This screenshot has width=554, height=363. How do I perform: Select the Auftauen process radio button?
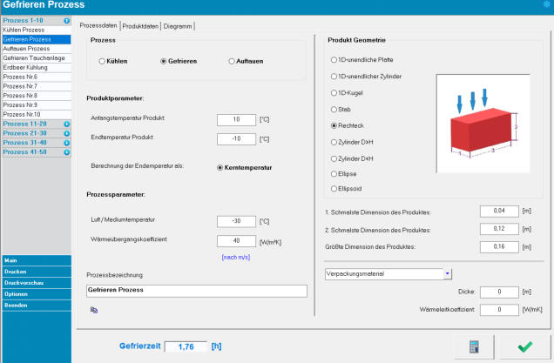[232, 61]
